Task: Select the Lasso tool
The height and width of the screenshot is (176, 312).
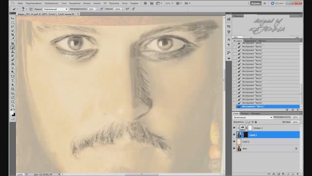Action: (13, 27)
